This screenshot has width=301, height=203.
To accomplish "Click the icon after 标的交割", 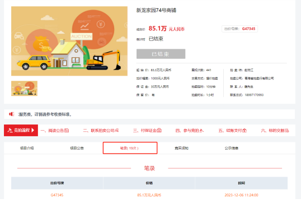I will (x=287, y=131).
